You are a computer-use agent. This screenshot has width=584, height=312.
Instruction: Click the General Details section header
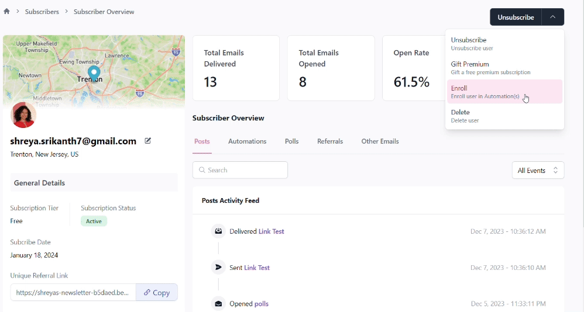click(x=94, y=183)
